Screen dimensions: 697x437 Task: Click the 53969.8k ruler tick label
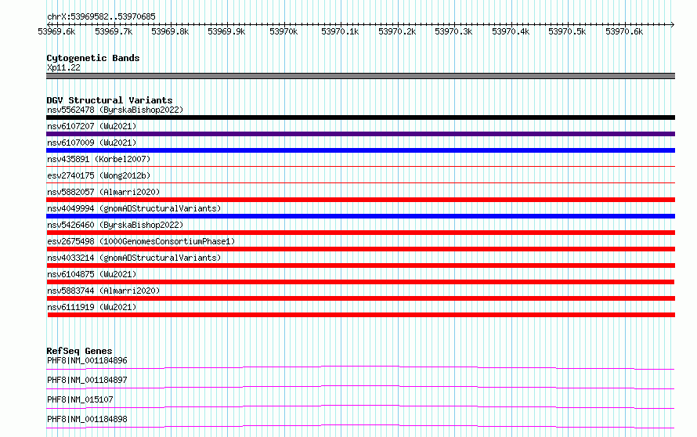tap(170, 31)
